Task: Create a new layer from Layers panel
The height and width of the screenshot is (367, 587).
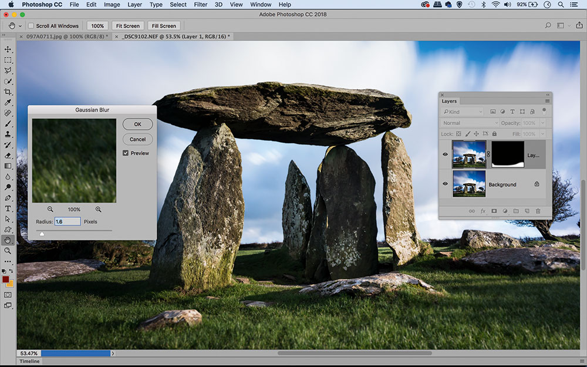Action: point(527,211)
